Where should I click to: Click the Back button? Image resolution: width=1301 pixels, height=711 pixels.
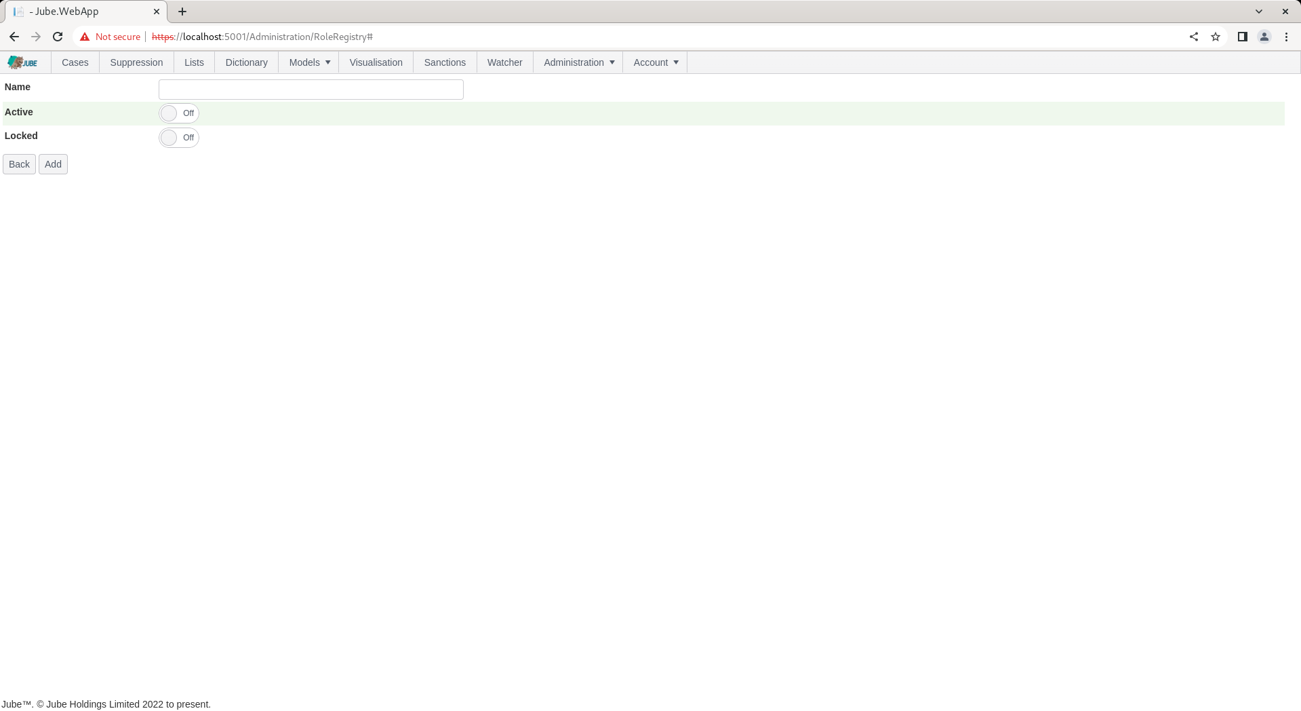click(19, 164)
